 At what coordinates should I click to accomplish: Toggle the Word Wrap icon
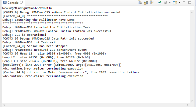tap(151, 2)
